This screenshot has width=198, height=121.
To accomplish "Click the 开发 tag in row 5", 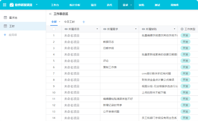I will 185,61.
